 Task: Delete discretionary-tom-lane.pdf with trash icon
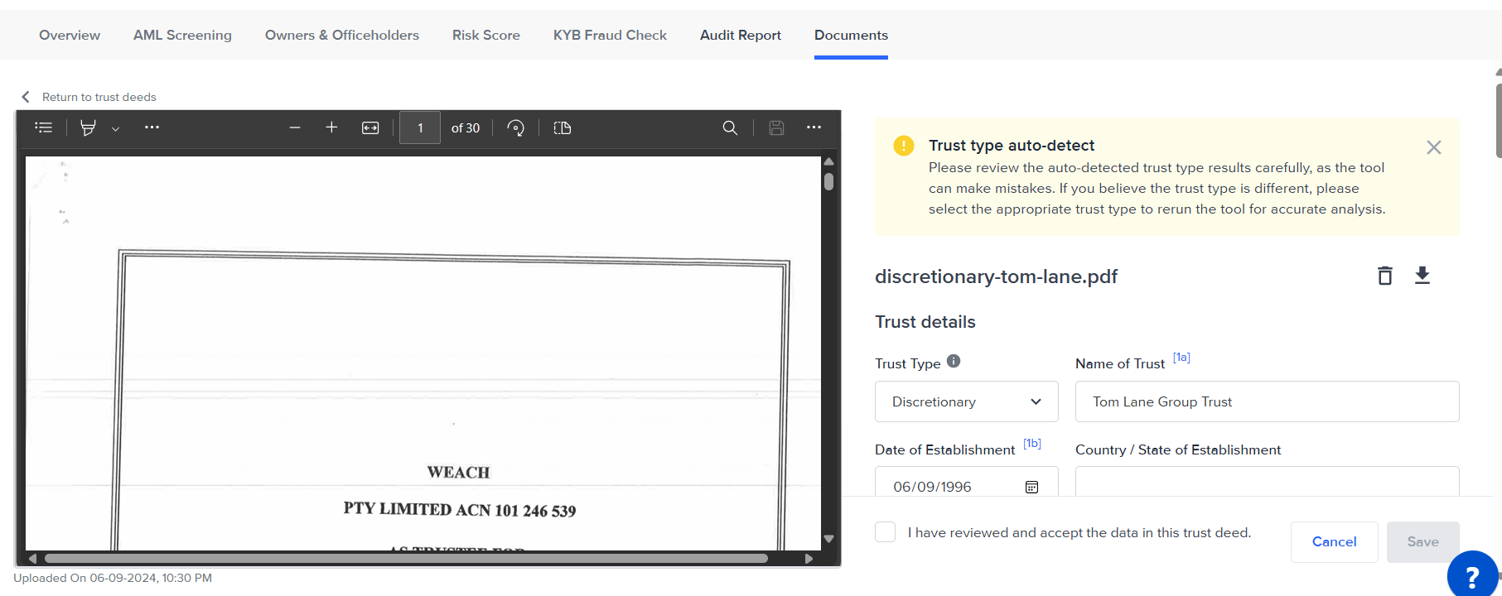pos(1384,276)
